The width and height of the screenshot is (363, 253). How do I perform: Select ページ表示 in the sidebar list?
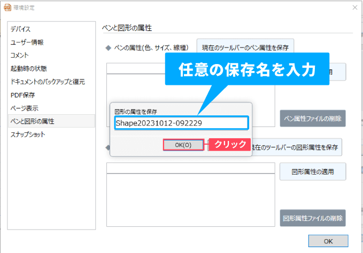(x=24, y=108)
